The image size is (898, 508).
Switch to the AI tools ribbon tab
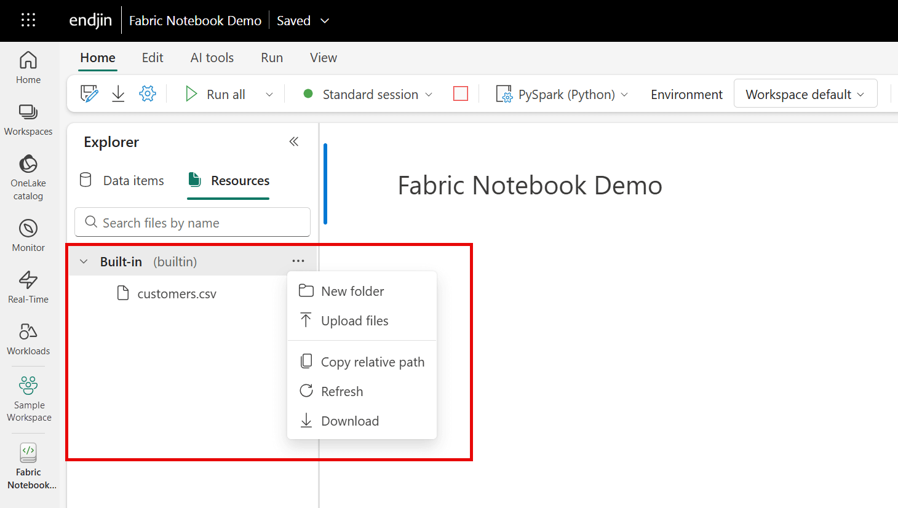click(212, 58)
